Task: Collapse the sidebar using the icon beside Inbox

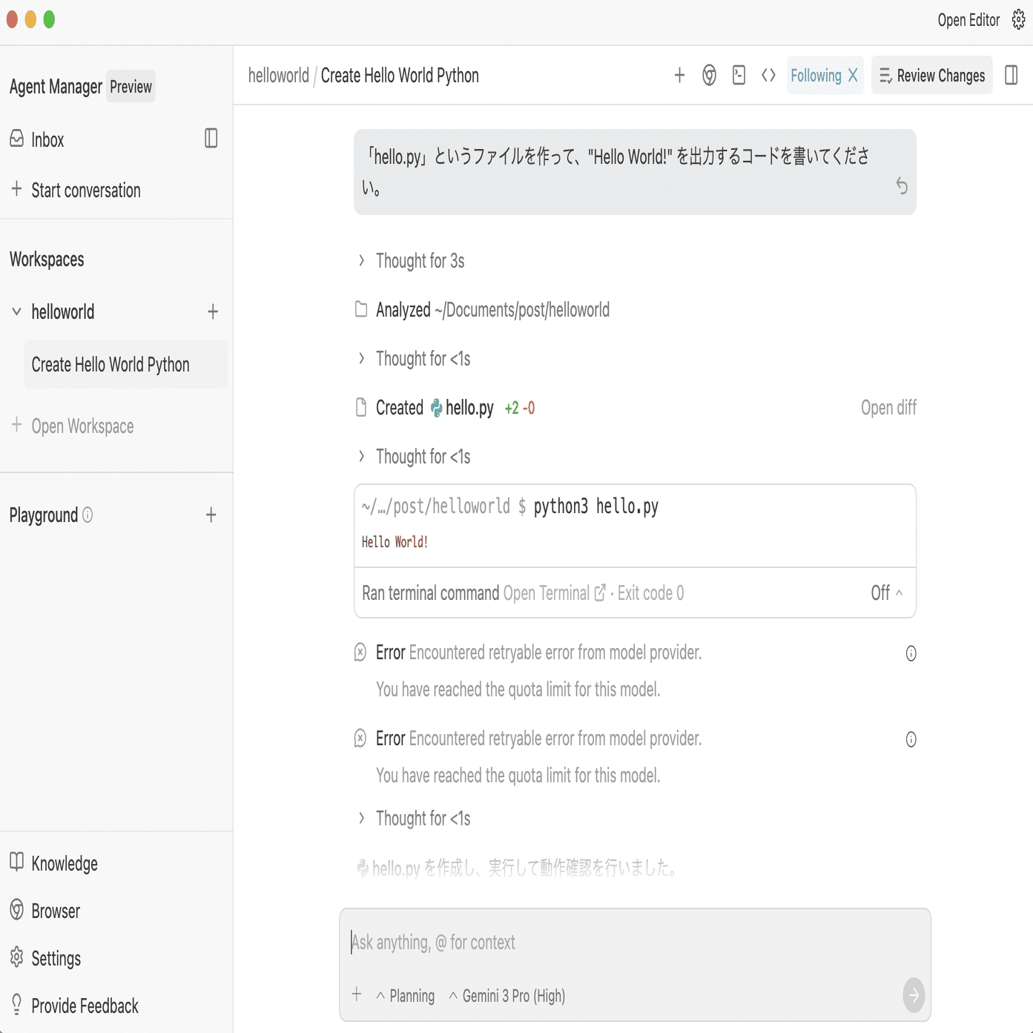Action: [211, 139]
